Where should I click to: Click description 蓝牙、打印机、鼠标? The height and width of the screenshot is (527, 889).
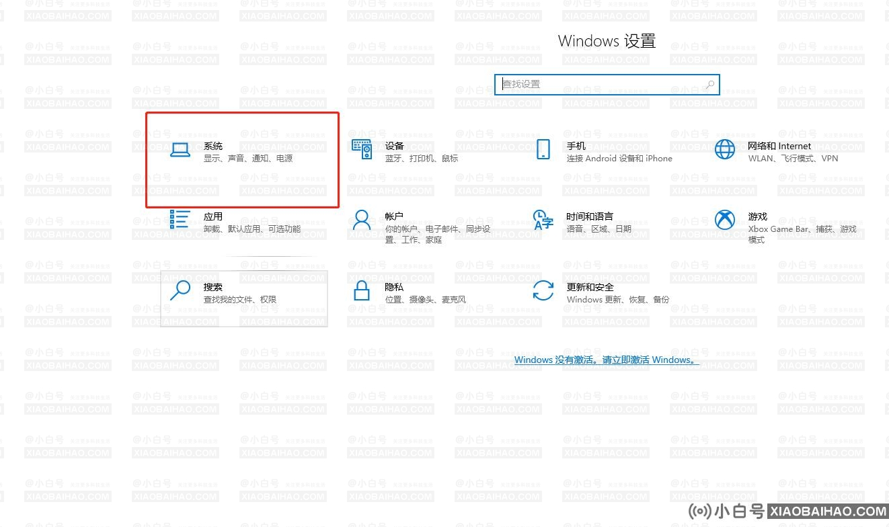[x=422, y=159]
